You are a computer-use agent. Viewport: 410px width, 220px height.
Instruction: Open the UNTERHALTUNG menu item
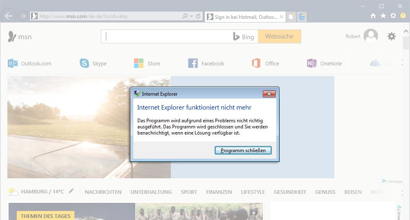[151, 192]
